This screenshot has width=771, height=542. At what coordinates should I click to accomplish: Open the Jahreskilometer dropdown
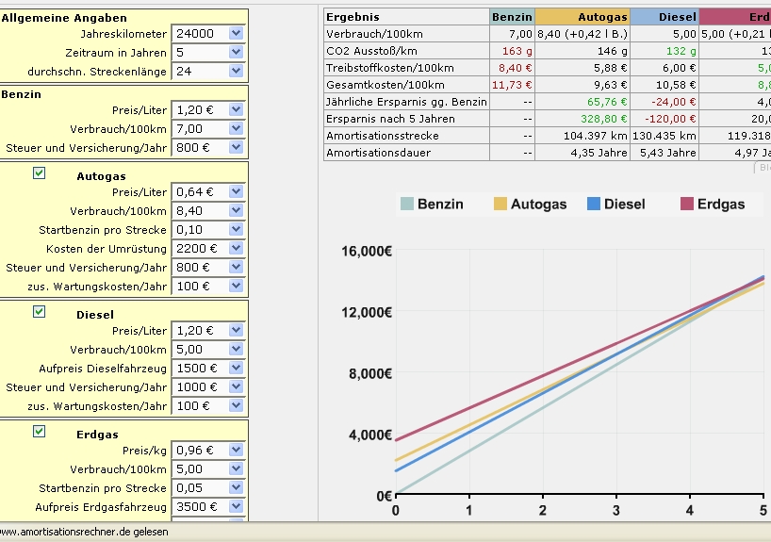[236, 34]
